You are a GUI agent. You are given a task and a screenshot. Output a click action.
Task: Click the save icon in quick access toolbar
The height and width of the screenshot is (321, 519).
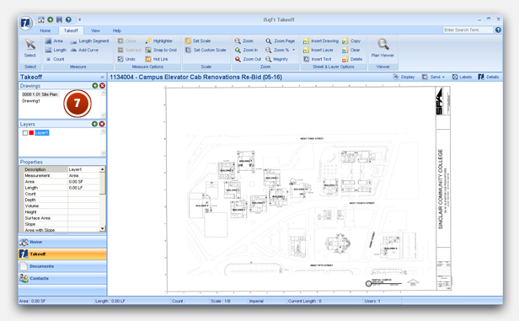pos(59,20)
